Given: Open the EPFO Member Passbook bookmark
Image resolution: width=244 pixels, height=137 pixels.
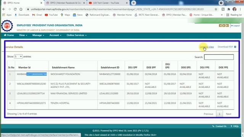Looking at the screenshot, I should click(x=174, y=15).
